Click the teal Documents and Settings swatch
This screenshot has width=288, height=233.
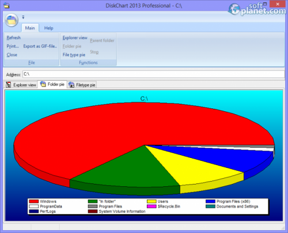point(210,206)
